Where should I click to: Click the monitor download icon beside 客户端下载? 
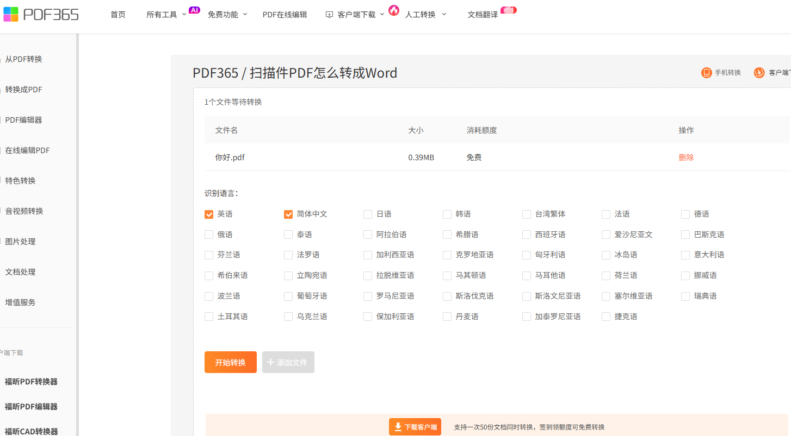click(x=329, y=15)
